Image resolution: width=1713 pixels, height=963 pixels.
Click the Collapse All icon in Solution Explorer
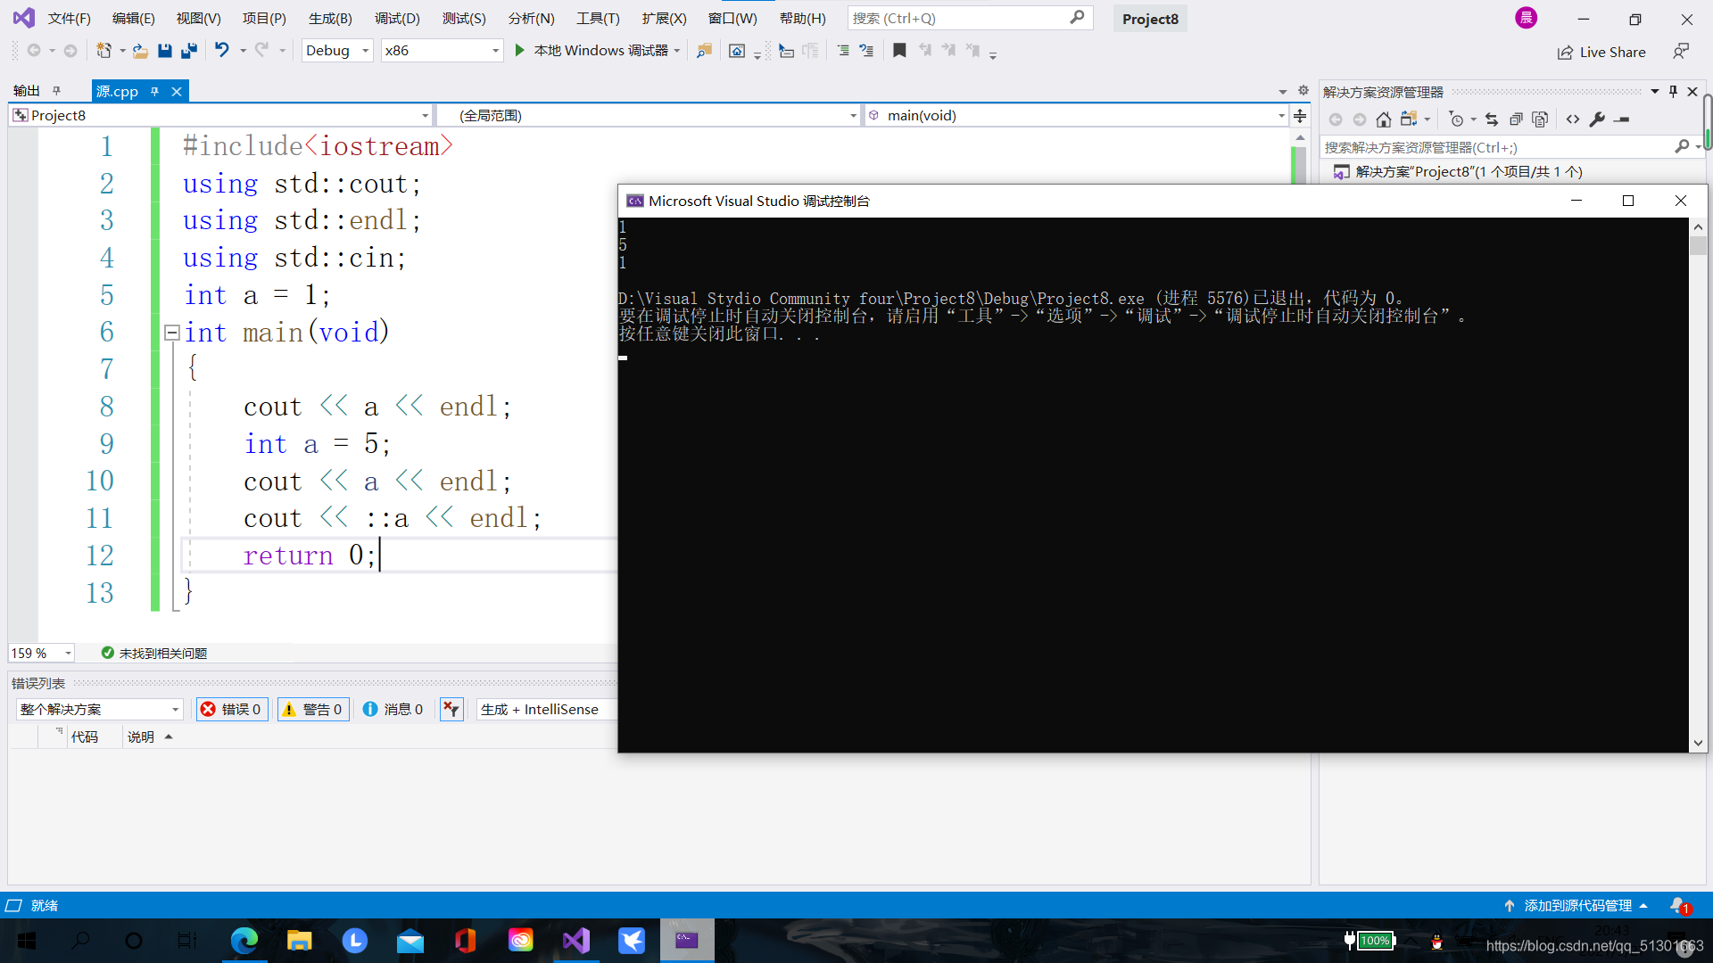1516,119
